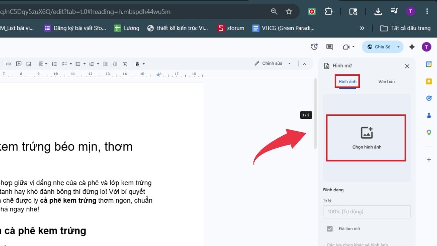Click the numbered list icon
The height and width of the screenshot is (246, 437).
pos(91,64)
